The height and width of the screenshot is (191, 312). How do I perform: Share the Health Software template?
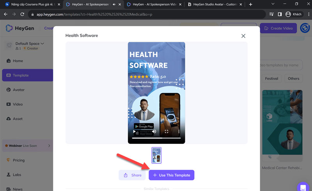(132, 175)
